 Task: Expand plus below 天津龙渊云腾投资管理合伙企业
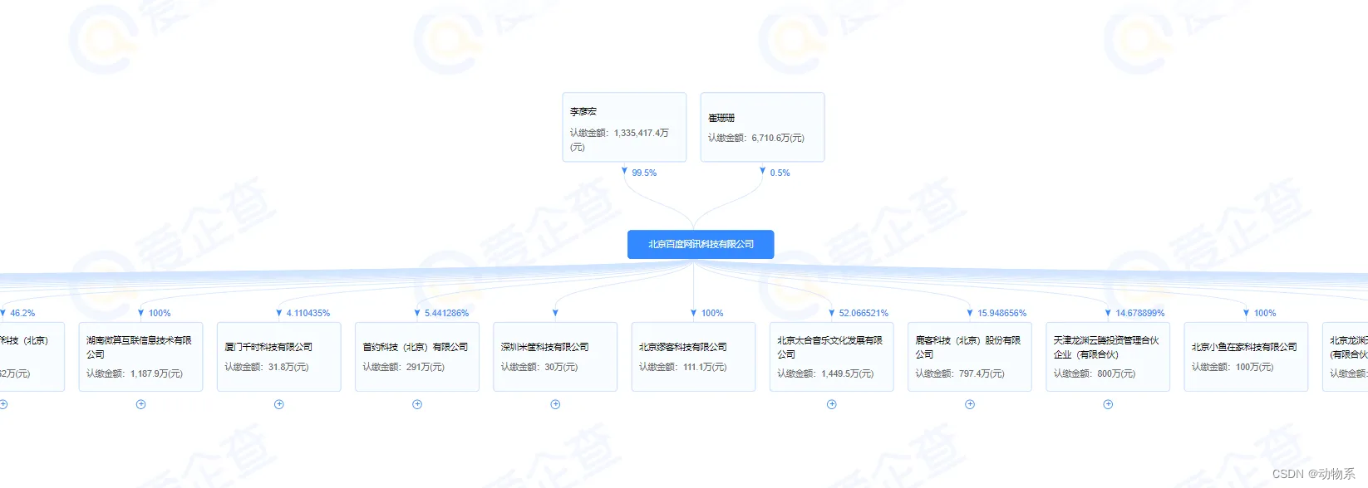pyautogui.click(x=1108, y=404)
